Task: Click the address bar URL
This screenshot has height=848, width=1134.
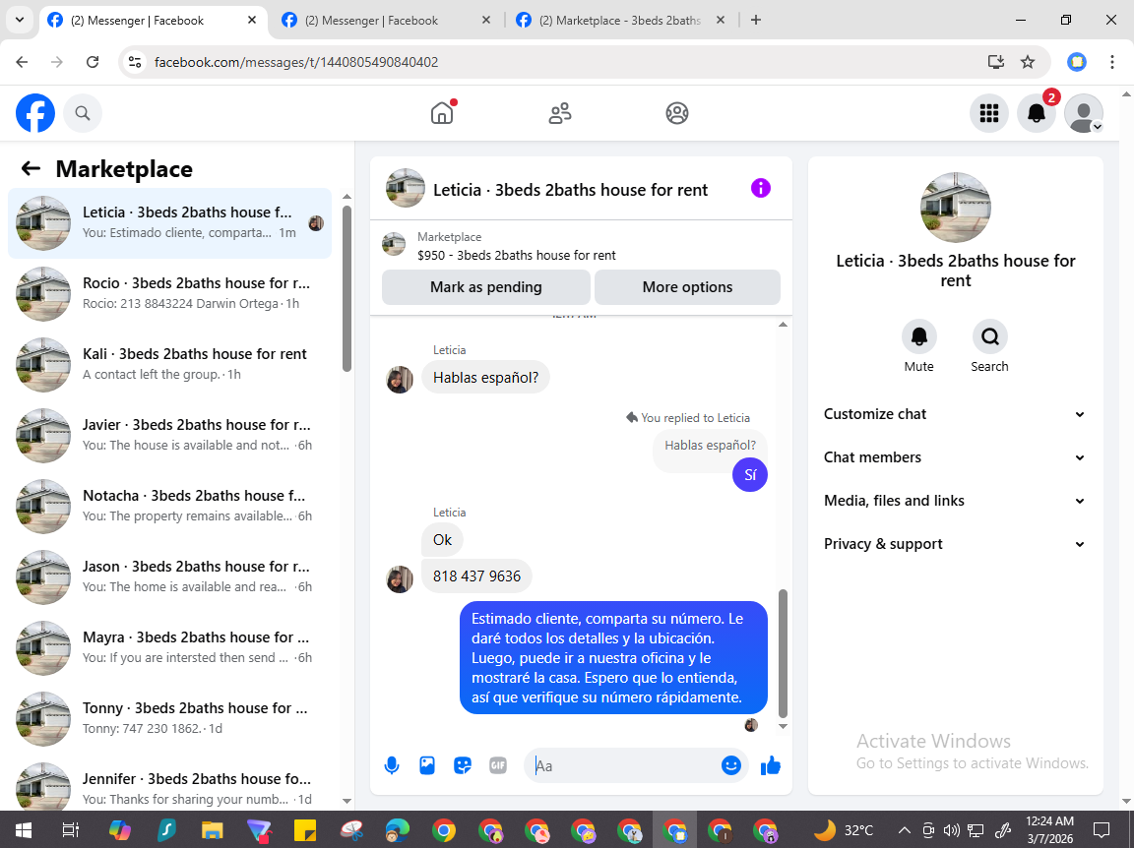Action: tap(296, 62)
